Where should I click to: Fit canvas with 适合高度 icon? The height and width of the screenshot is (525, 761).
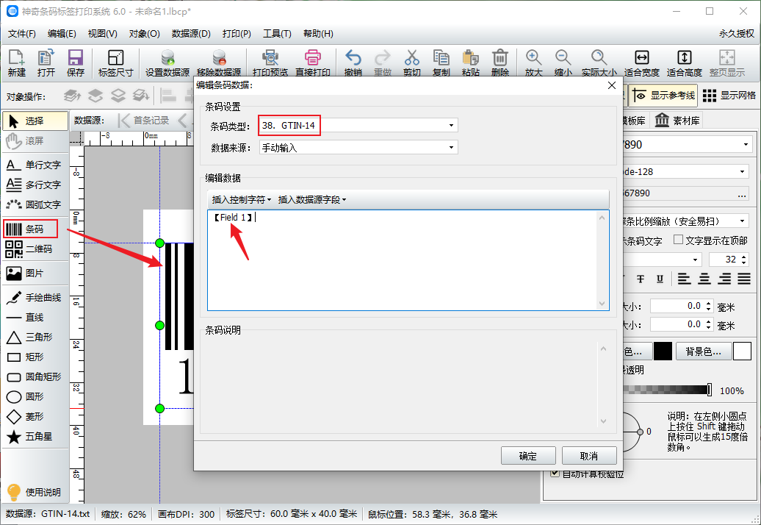click(685, 63)
